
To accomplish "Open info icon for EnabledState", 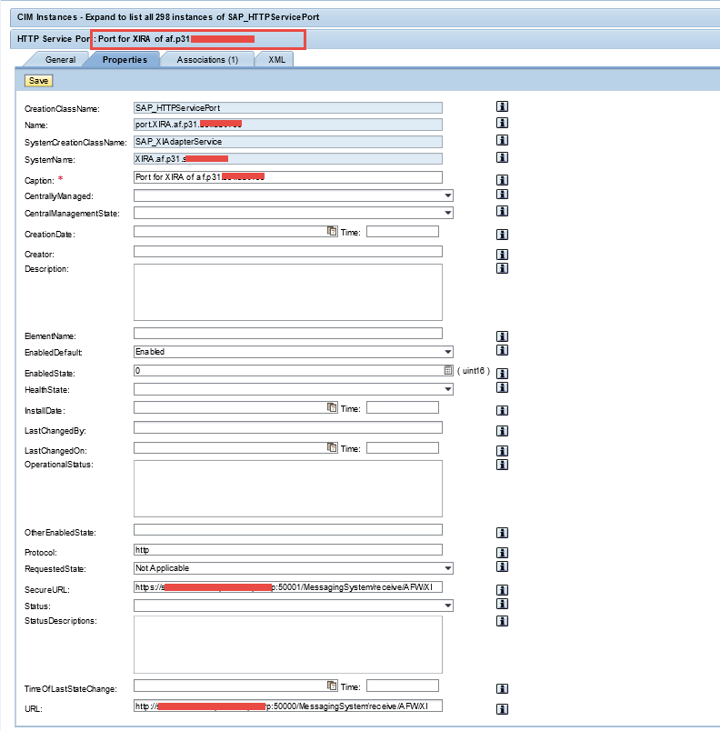I will [502, 373].
